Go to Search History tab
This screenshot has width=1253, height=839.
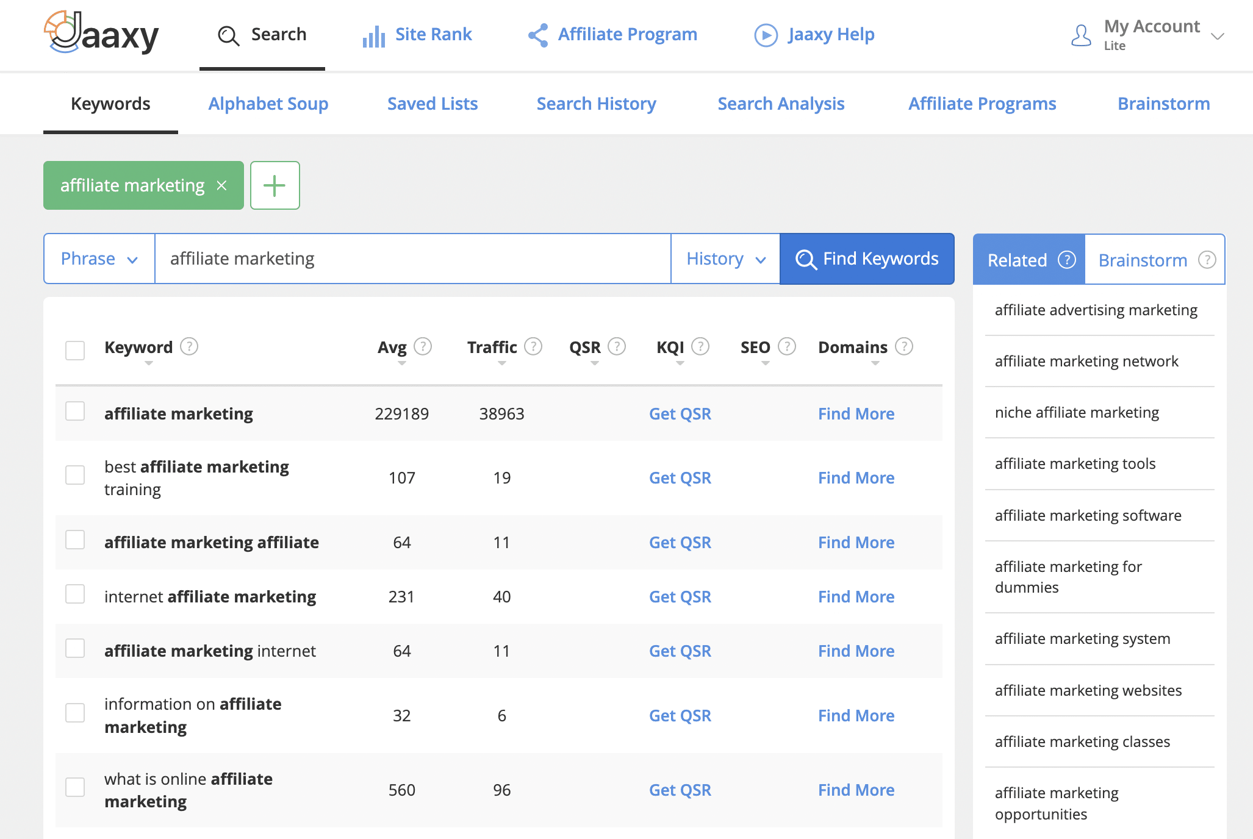pos(597,104)
